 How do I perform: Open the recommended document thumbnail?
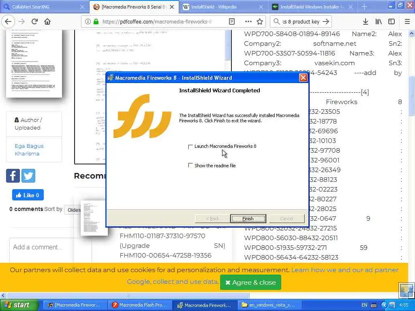point(94,218)
